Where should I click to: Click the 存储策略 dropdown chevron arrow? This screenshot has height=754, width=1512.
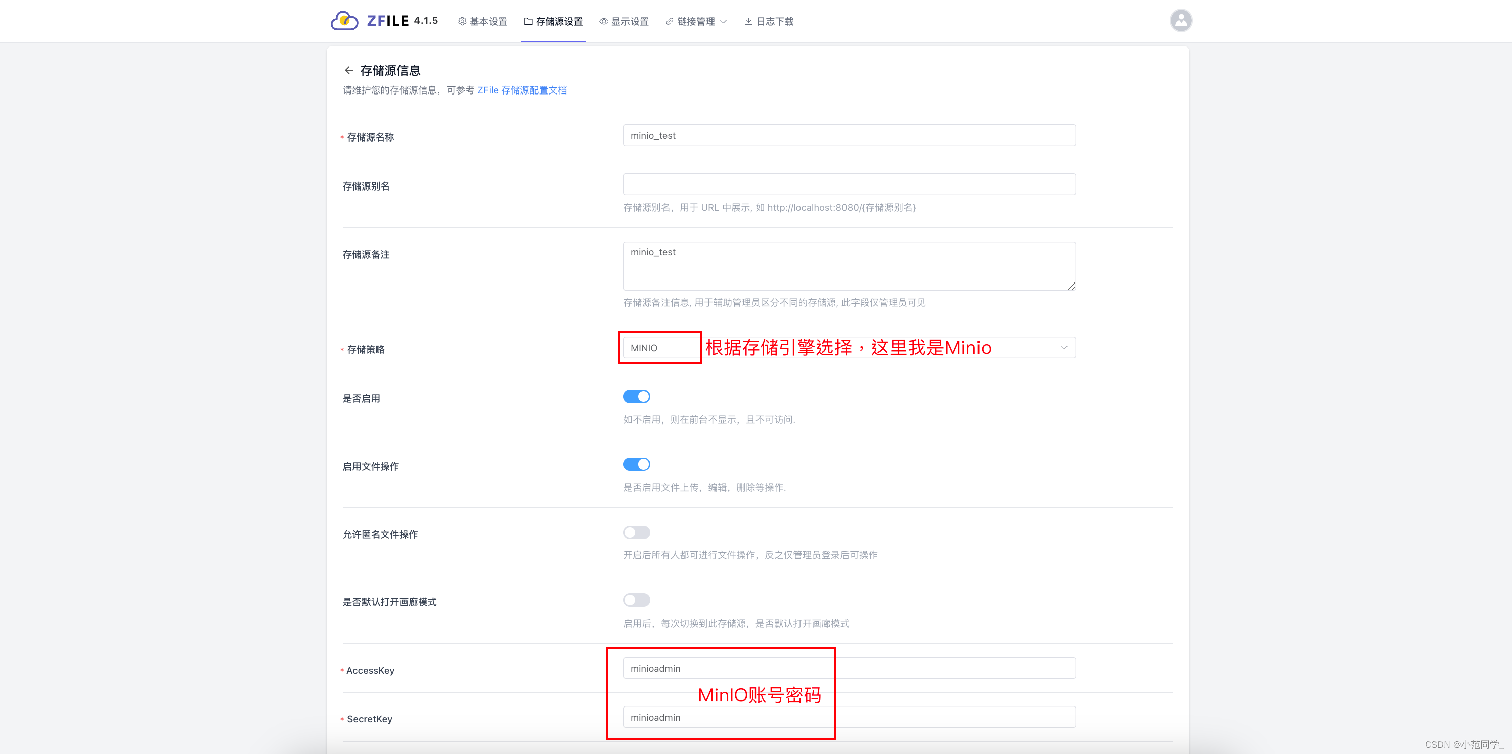coord(1063,348)
